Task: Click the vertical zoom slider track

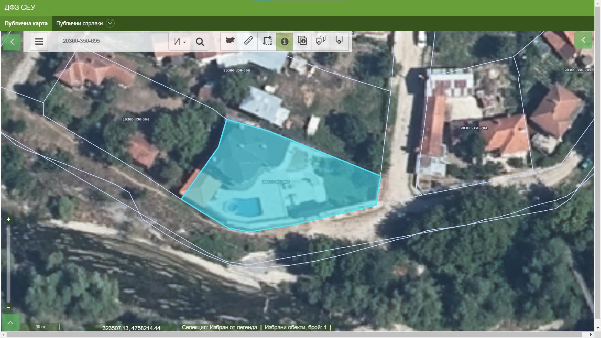Action: click(x=9, y=263)
